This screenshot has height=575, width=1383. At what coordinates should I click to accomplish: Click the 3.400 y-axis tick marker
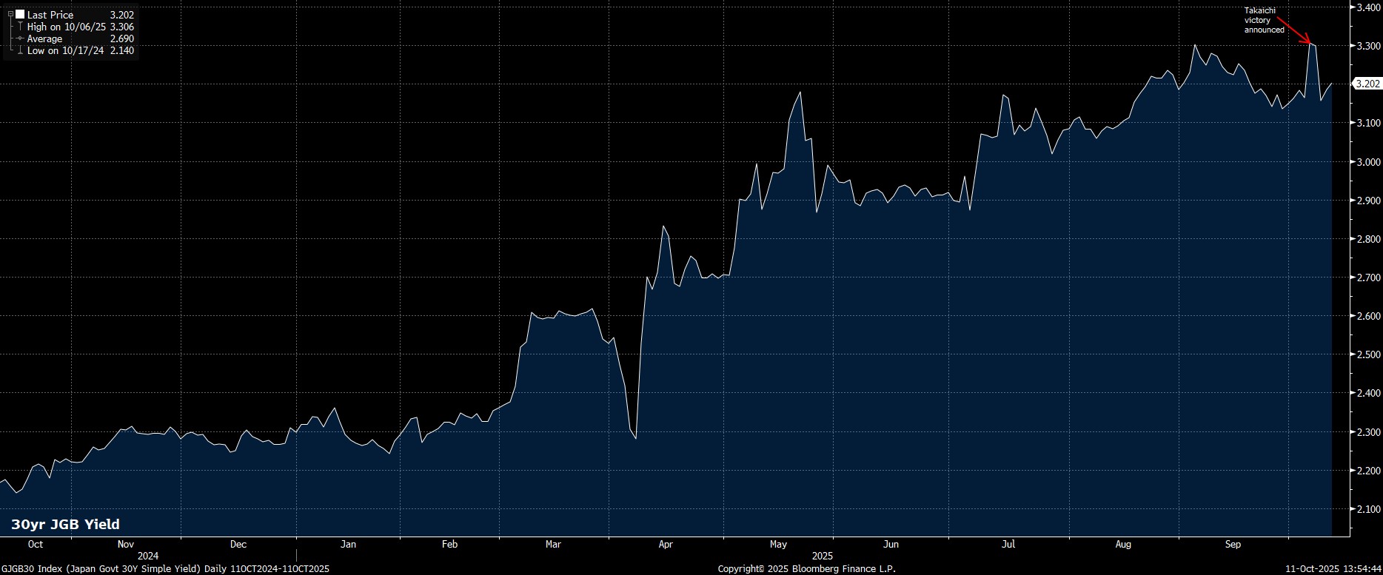[1350, 7]
